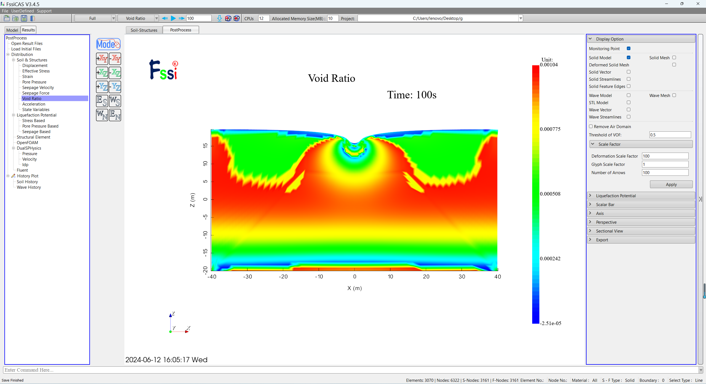Image resolution: width=706 pixels, height=384 pixels.
Task: Uncheck Solid Model checkbox
Action: (x=628, y=58)
